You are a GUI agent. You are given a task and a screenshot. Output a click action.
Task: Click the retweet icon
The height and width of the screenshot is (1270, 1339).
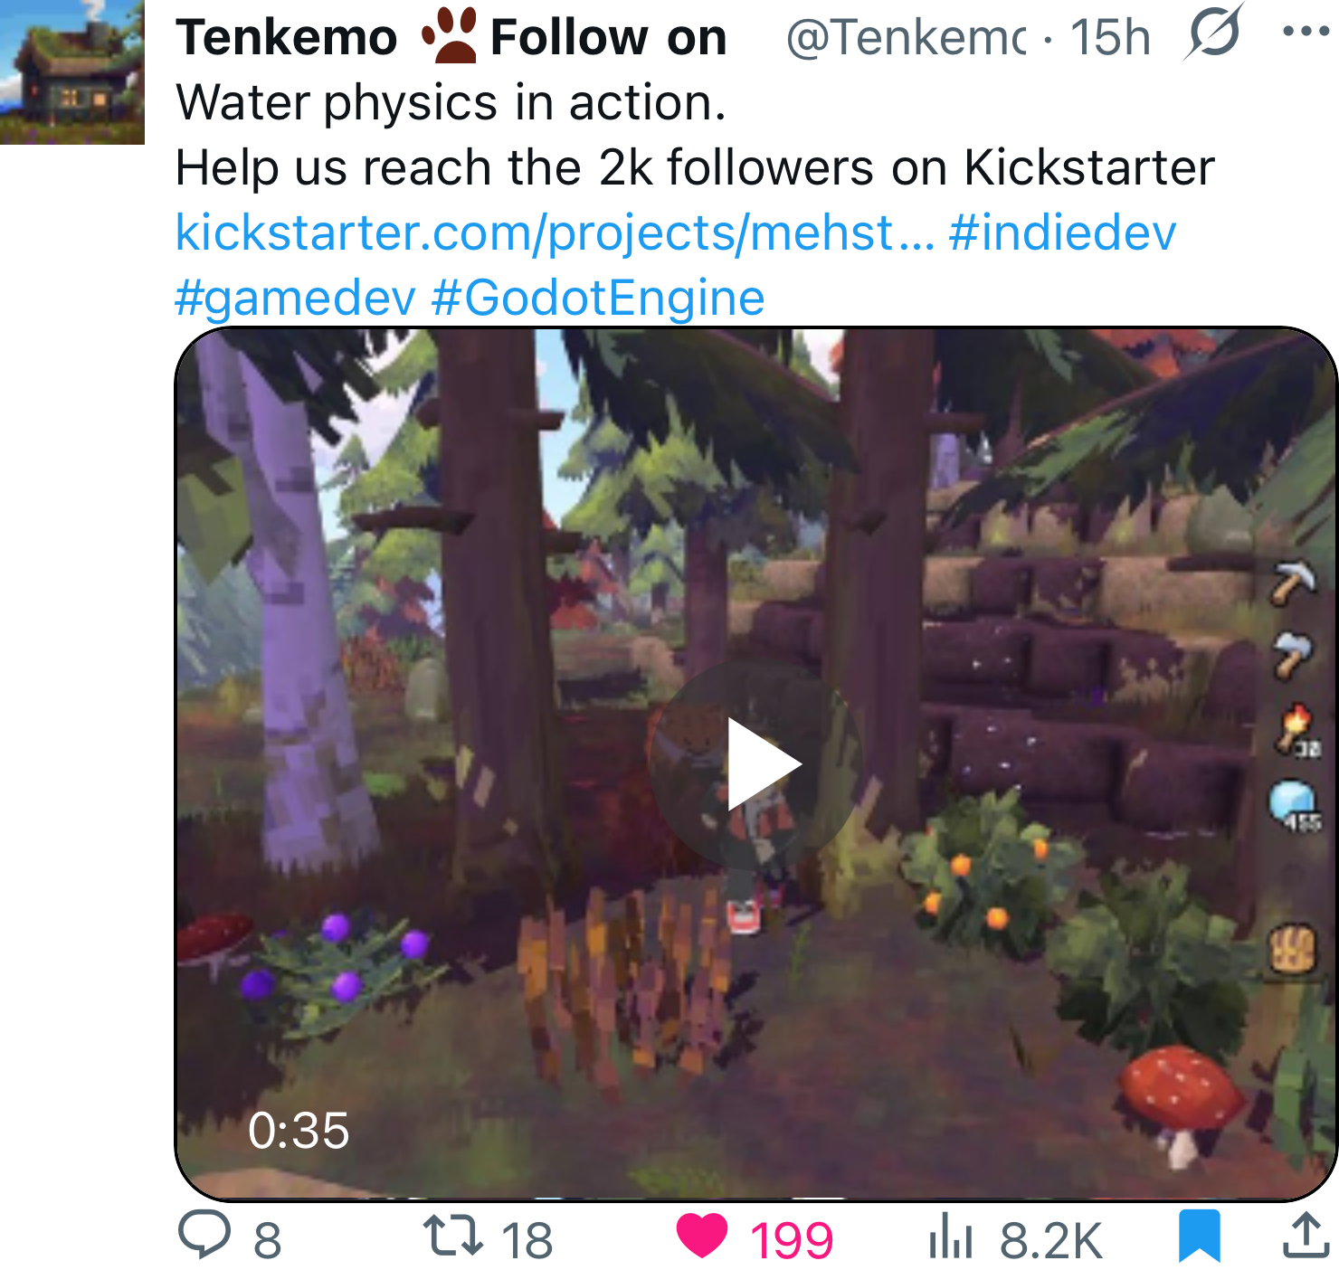452,1237
